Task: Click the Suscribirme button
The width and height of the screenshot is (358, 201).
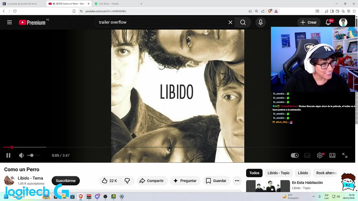Action: 66,181
